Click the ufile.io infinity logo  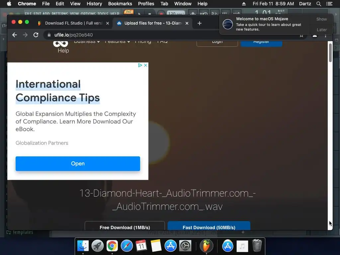61,43
